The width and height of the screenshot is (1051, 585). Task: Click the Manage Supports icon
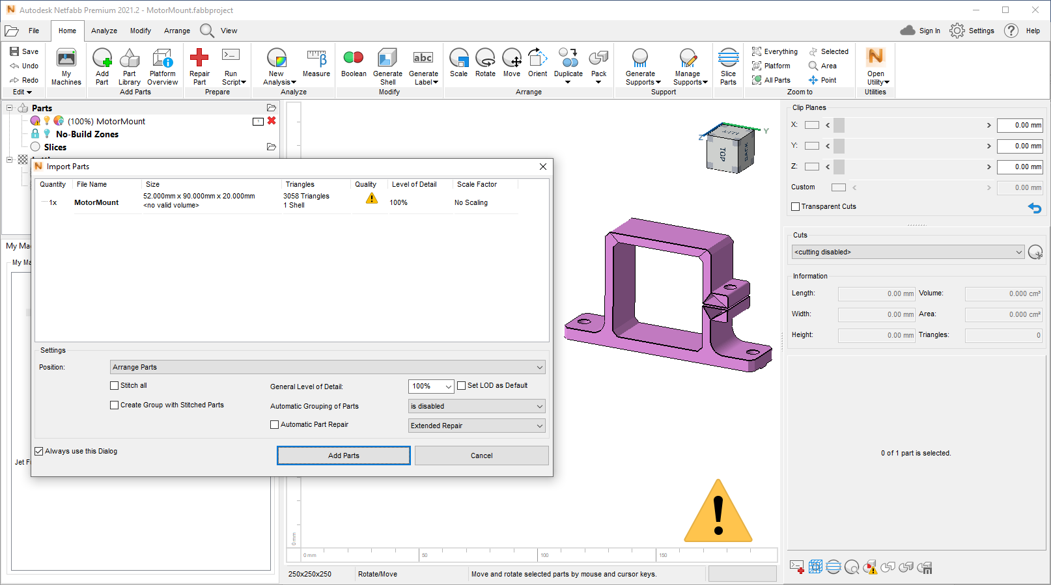[688, 58]
